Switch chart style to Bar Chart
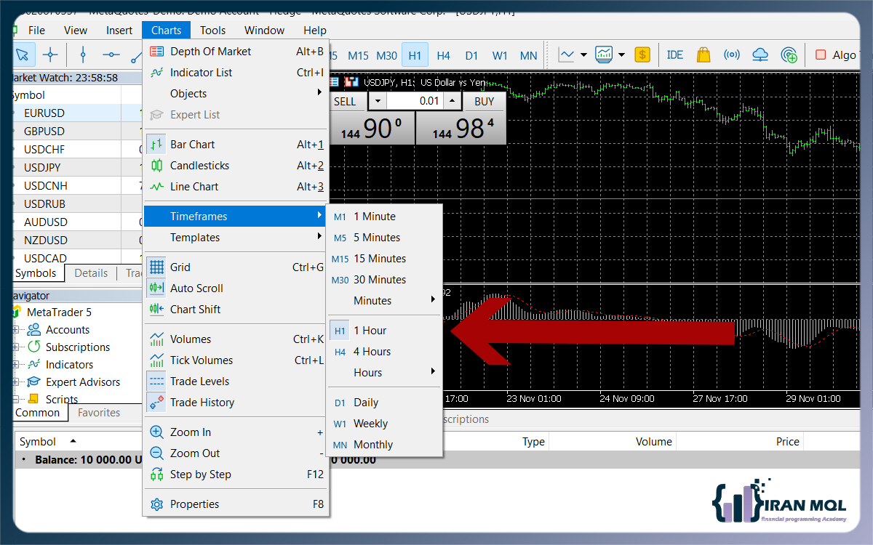The width and height of the screenshot is (873, 545). point(236,145)
